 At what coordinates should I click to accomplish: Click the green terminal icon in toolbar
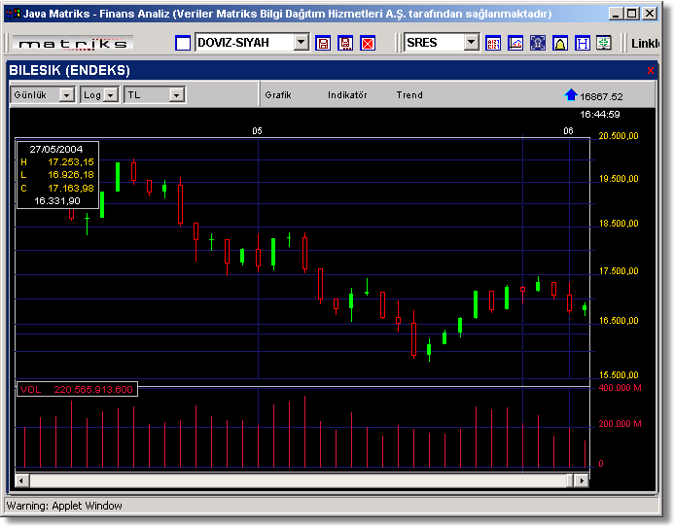point(604,44)
